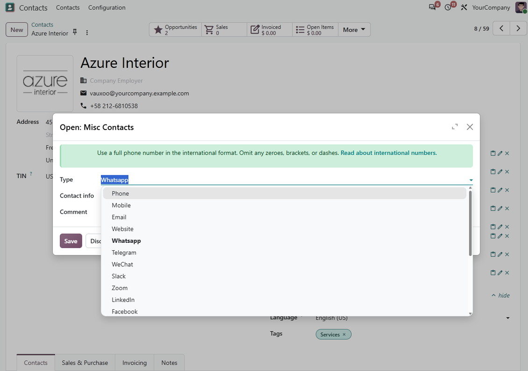Open the Opportunities stat button
Image resolution: width=528 pixels, height=371 pixels.
(175, 29)
